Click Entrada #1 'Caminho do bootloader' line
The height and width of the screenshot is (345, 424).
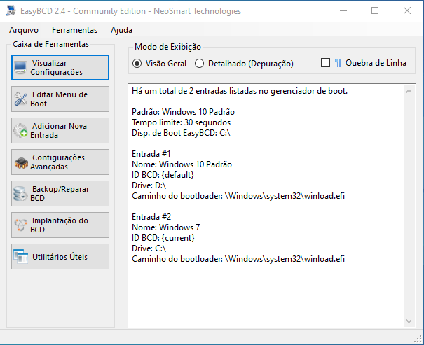(238, 196)
